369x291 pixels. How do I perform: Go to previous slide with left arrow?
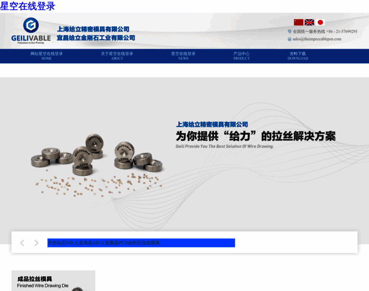[22, 243]
